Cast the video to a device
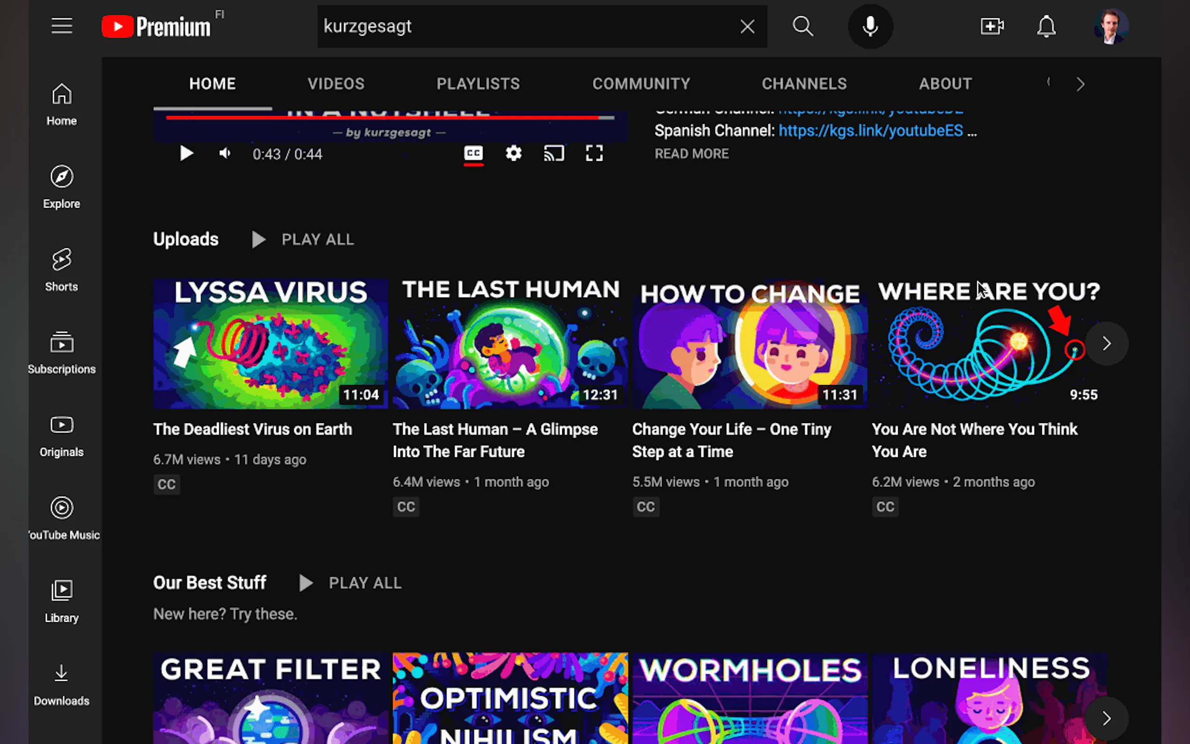 point(554,154)
